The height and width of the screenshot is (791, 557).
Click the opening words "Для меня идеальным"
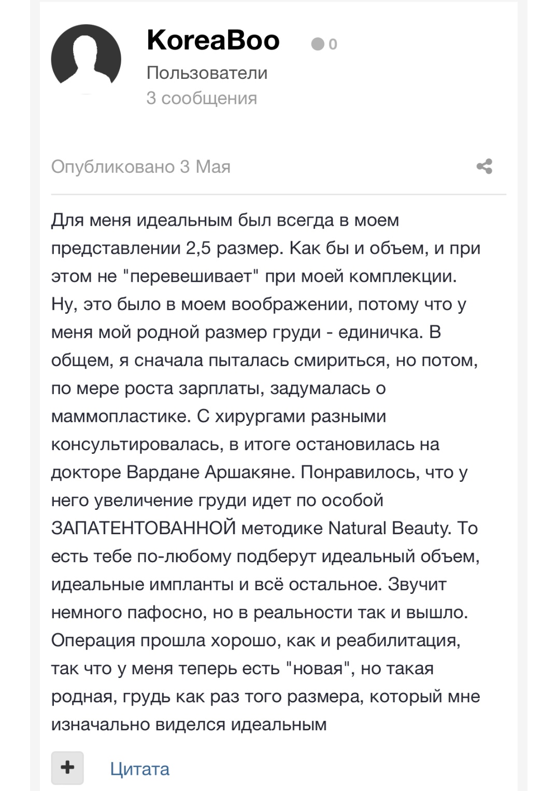click(141, 220)
